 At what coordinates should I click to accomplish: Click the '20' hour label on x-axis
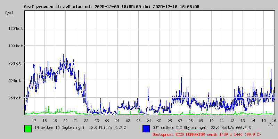click(65, 121)
